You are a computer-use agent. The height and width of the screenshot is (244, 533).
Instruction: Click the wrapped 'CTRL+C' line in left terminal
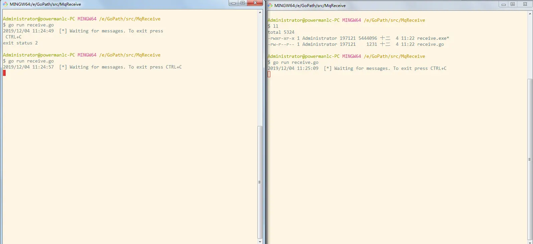(x=14, y=37)
